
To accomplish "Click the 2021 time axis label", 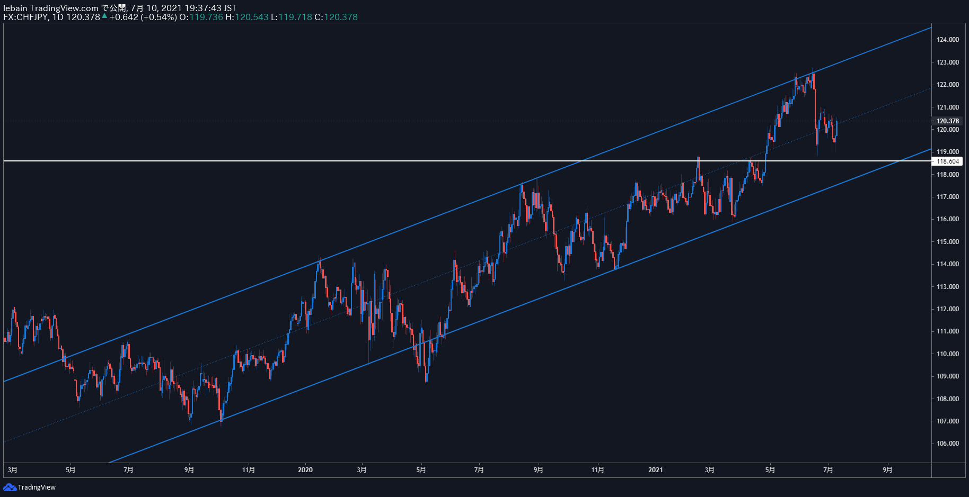I will [x=656, y=470].
